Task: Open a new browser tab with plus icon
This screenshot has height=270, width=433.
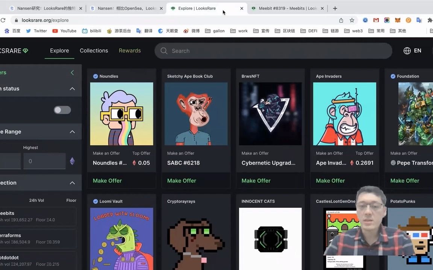Action: coord(335,9)
